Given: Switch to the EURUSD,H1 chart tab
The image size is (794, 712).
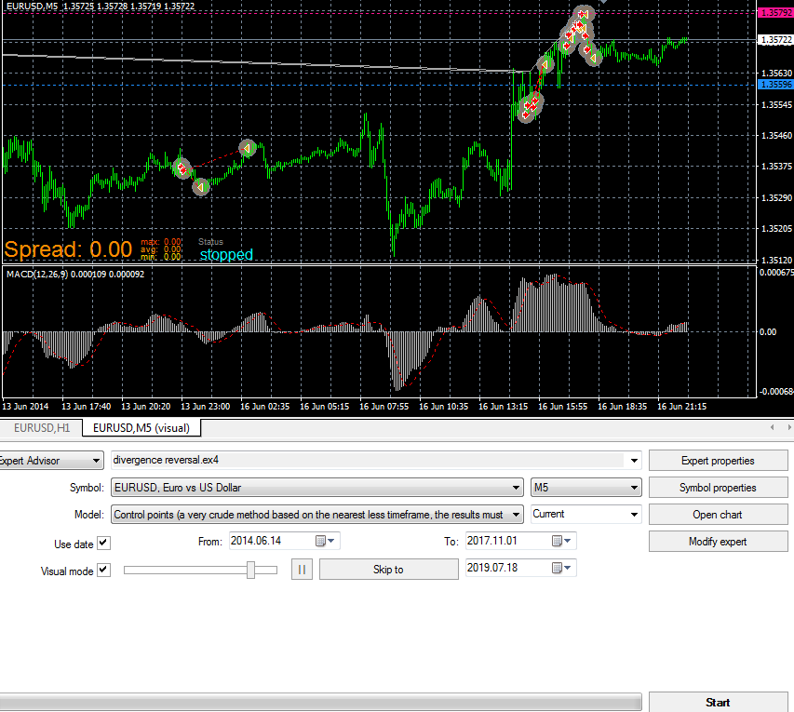Looking at the screenshot, I should click(42, 428).
